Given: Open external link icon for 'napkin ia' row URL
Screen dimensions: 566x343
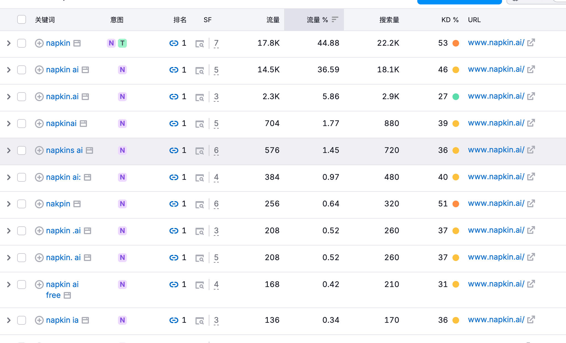Looking at the screenshot, I should click(x=531, y=320).
